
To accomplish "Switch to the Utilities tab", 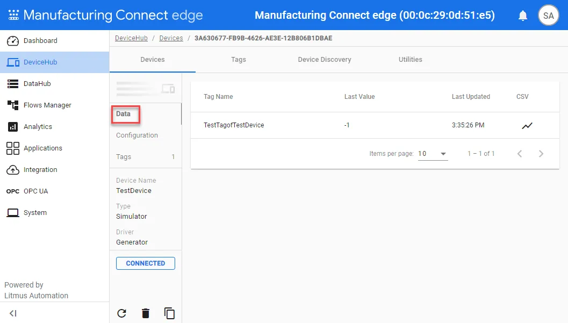I will coord(411,59).
